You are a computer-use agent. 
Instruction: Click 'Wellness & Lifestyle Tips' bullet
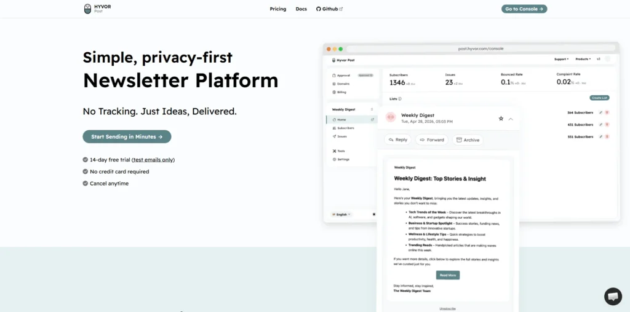pyautogui.click(x=428, y=234)
